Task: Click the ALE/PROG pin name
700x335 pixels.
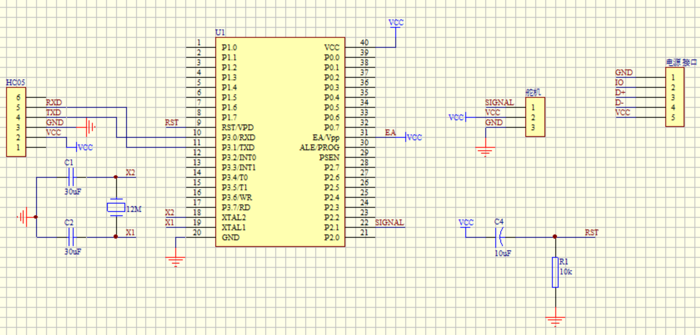Action: click(x=319, y=147)
